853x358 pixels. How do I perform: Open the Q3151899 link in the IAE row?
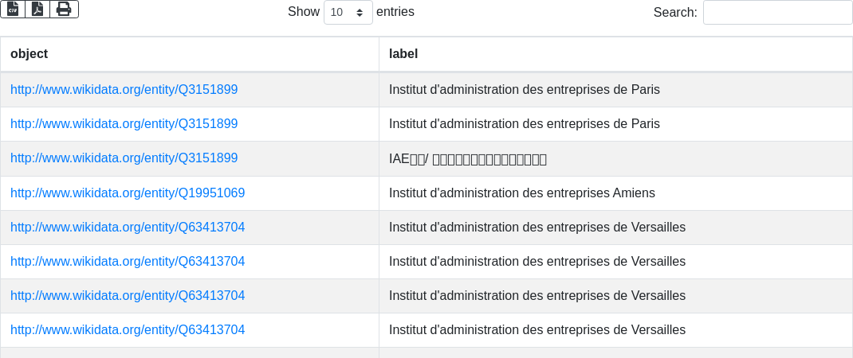(124, 158)
